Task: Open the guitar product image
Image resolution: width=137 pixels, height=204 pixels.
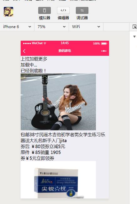Action: pos(58,102)
